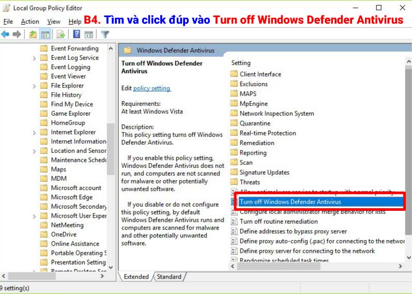Select the Remediation folder icon

tap(234, 143)
